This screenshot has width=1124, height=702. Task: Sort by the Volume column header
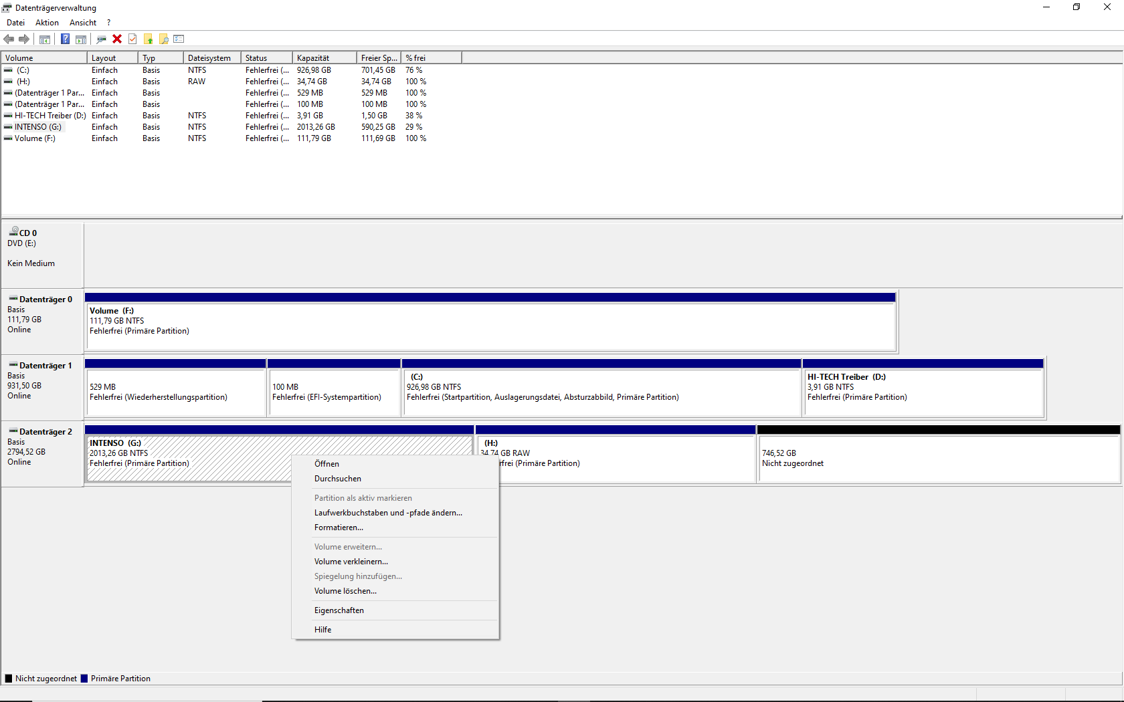(44, 58)
